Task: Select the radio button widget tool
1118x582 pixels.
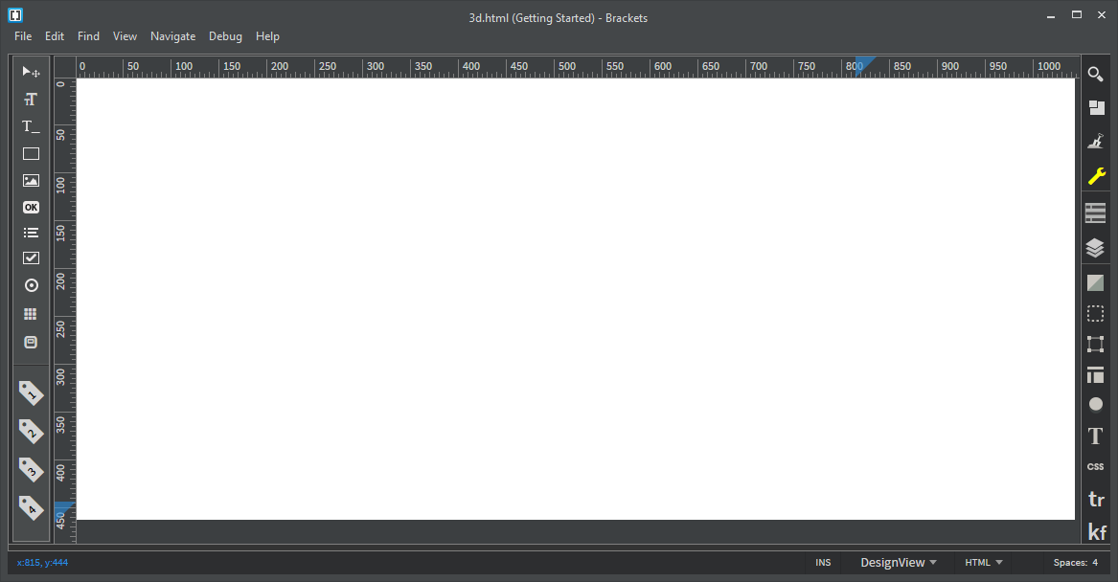Action: pyautogui.click(x=31, y=285)
